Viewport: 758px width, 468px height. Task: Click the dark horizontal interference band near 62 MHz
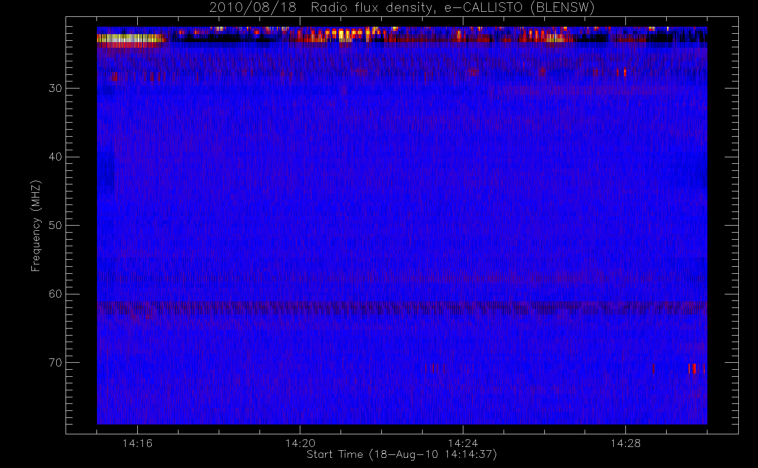click(402, 307)
